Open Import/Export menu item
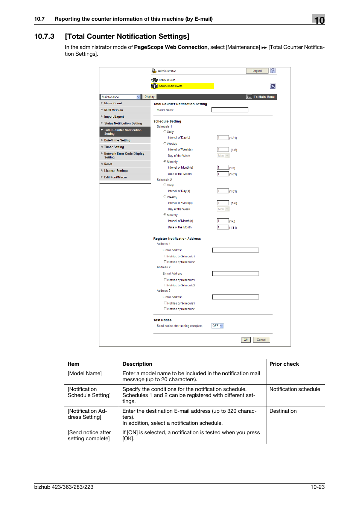359x508 pixels. click(x=125, y=117)
